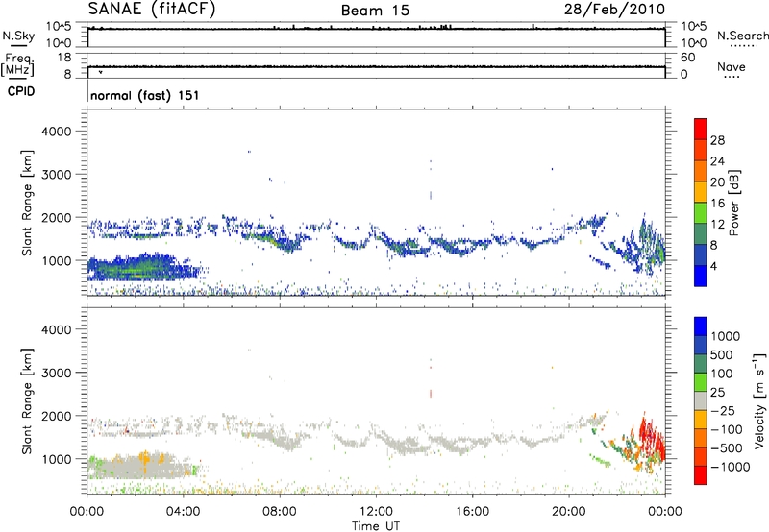Click the 'Velocity [m s-1]' colorbar title

click(x=759, y=400)
